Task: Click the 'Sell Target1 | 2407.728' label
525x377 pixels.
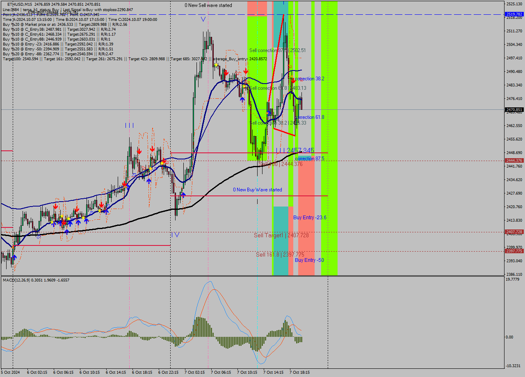Action: click(281, 235)
